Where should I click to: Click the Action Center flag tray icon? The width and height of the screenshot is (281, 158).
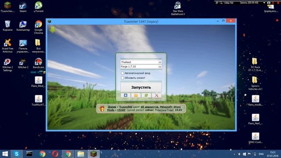pos(249,154)
